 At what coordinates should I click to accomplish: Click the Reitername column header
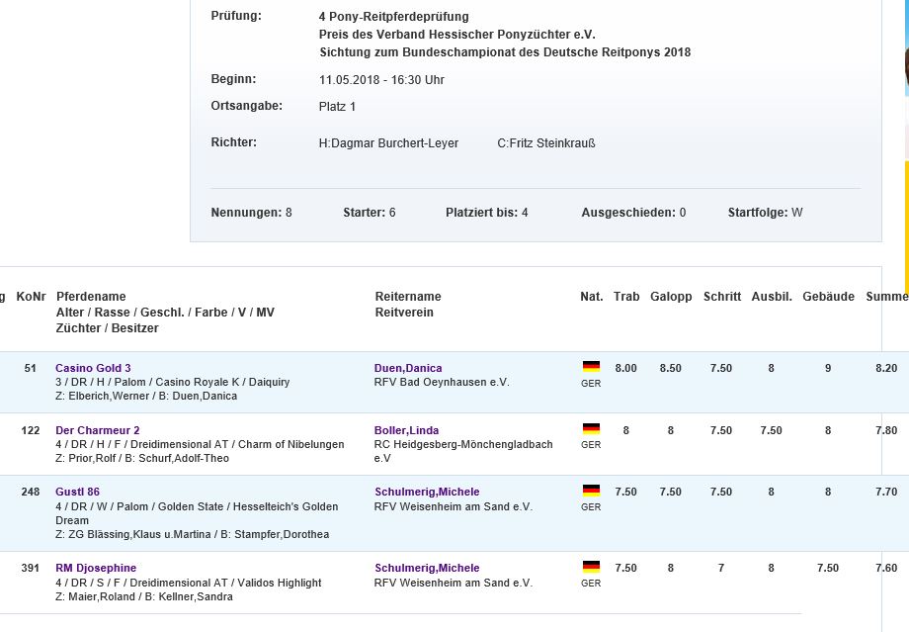[x=408, y=297]
